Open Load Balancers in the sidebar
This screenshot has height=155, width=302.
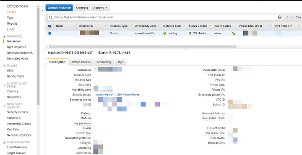pos(17,147)
